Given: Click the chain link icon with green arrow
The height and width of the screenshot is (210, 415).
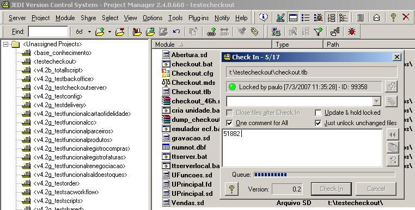Looking at the screenshot, I should [x=211, y=32].
